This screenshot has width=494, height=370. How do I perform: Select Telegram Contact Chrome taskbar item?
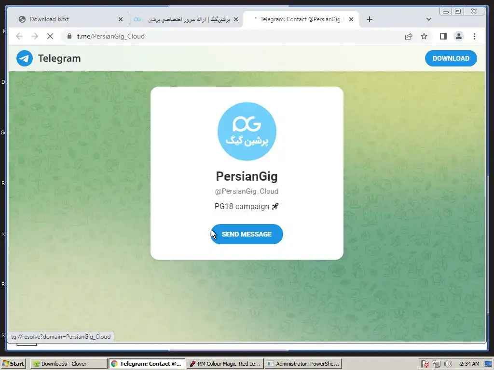coord(147,364)
